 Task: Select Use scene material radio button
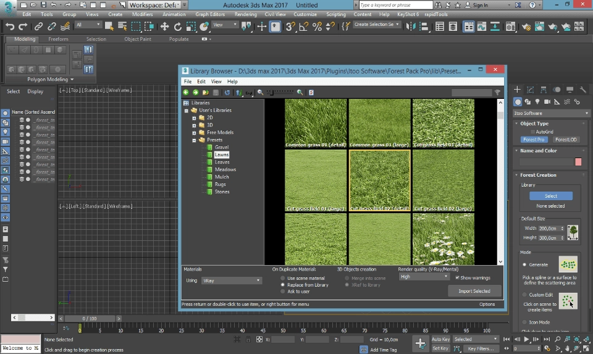(282, 278)
